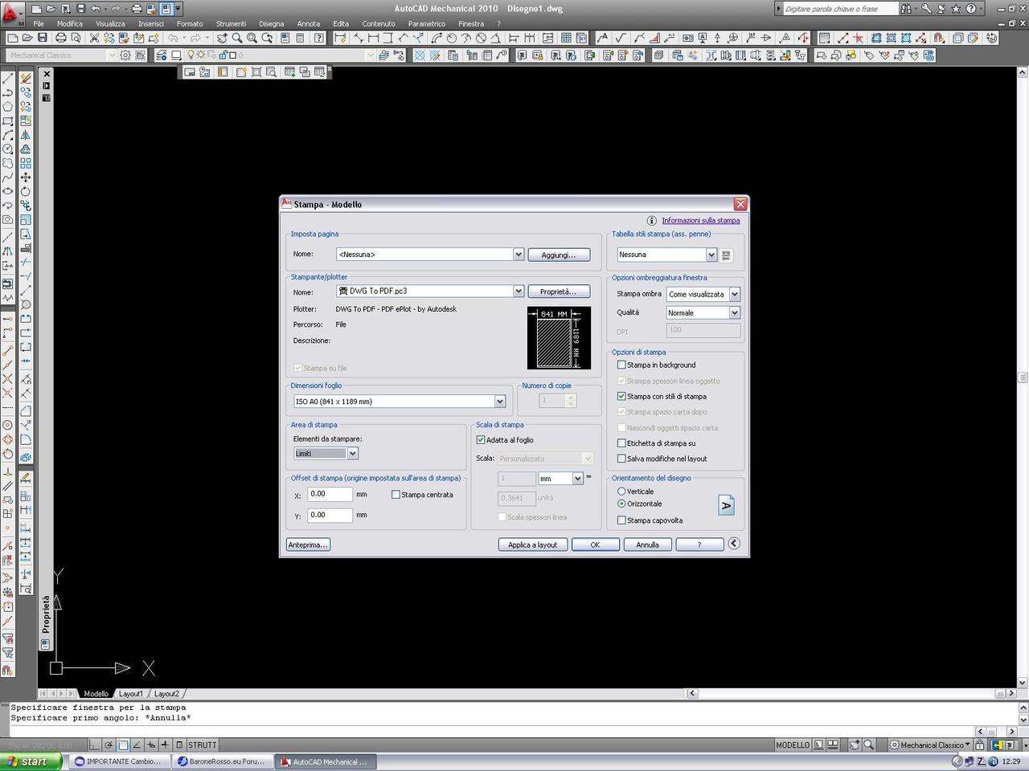Click the Anteprima preview button
The height and width of the screenshot is (771, 1029).
[x=308, y=545]
